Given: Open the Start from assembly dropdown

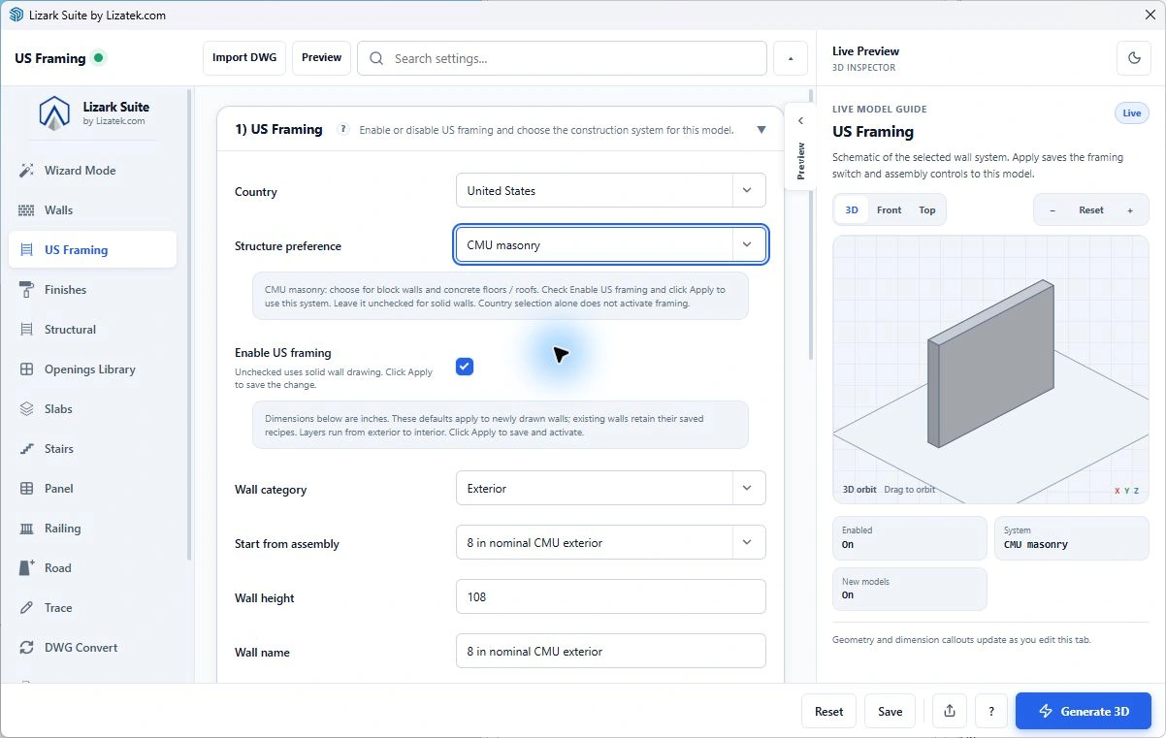Looking at the screenshot, I should tap(611, 543).
